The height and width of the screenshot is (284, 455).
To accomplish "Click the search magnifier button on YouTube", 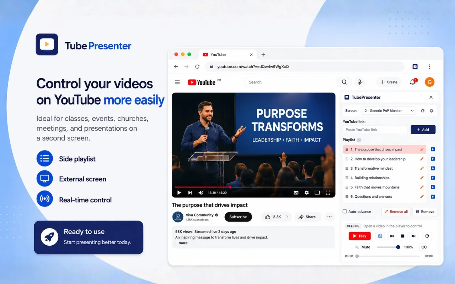I will click(x=344, y=82).
